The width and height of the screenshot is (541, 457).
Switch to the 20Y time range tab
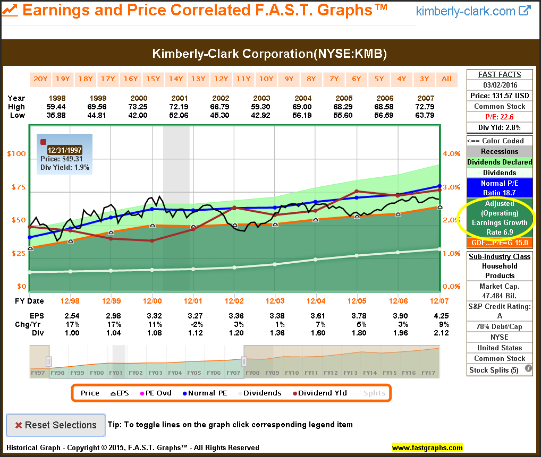[x=40, y=79]
